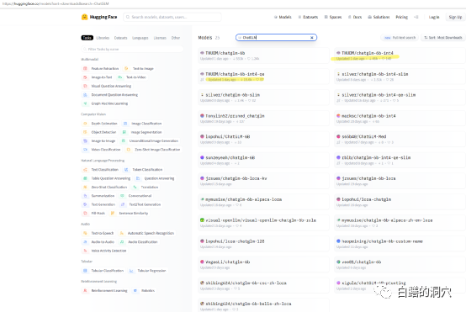Switch to the Other filter tab
The image size is (466, 312).
pyautogui.click(x=176, y=38)
